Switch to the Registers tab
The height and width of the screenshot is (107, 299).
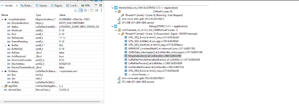pos(57,6)
